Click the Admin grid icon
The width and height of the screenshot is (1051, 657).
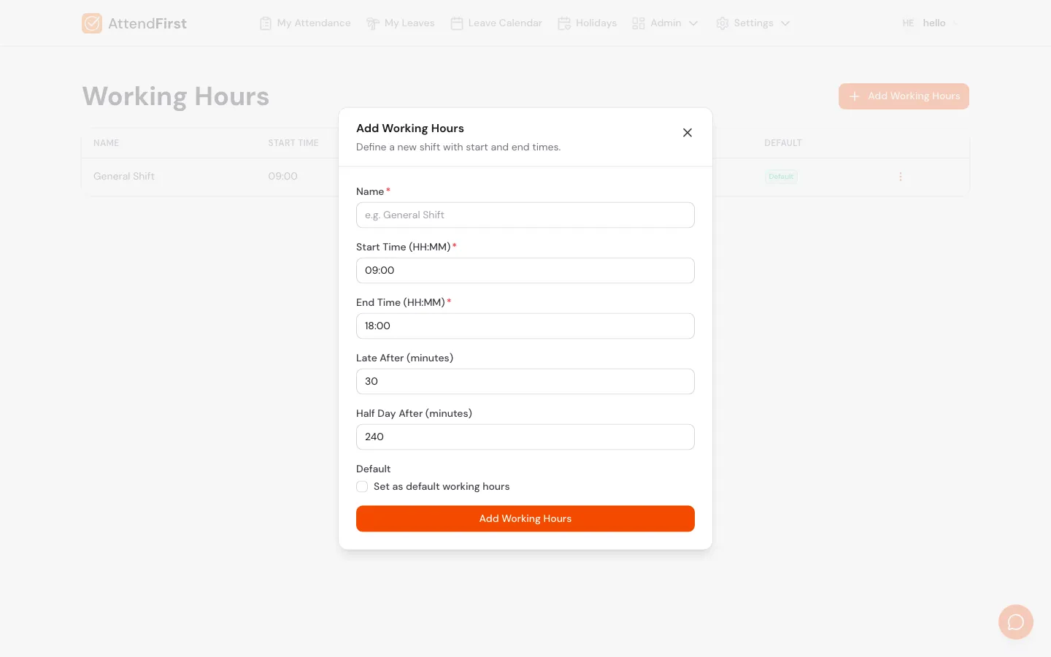639,23
